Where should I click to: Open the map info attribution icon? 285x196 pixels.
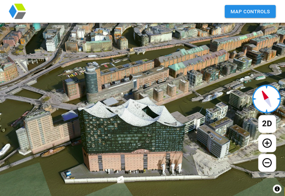(x=277, y=189)
